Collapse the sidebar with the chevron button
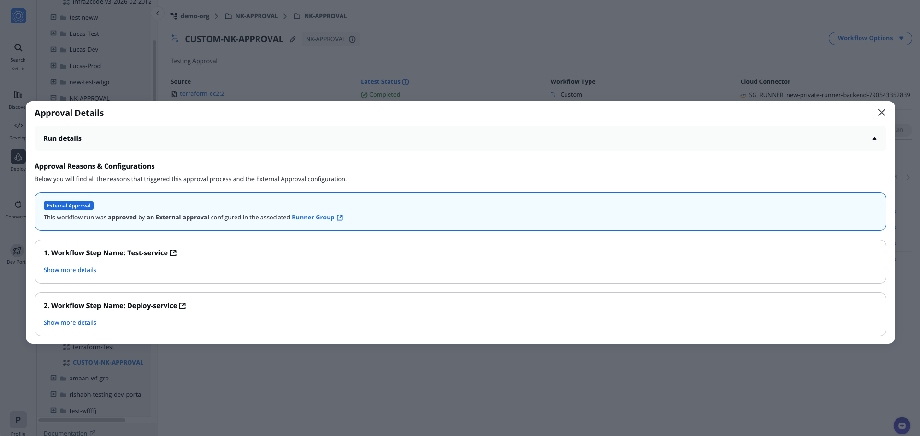This screenshot has width=920, height=436. (157, 13)
